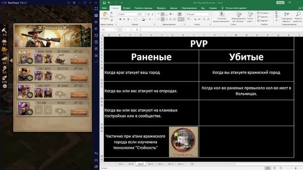This screenshot has width=303, height=170.
Task: Click the insert function fx icon
Action: pyautogui.click(x=137, y=30)
